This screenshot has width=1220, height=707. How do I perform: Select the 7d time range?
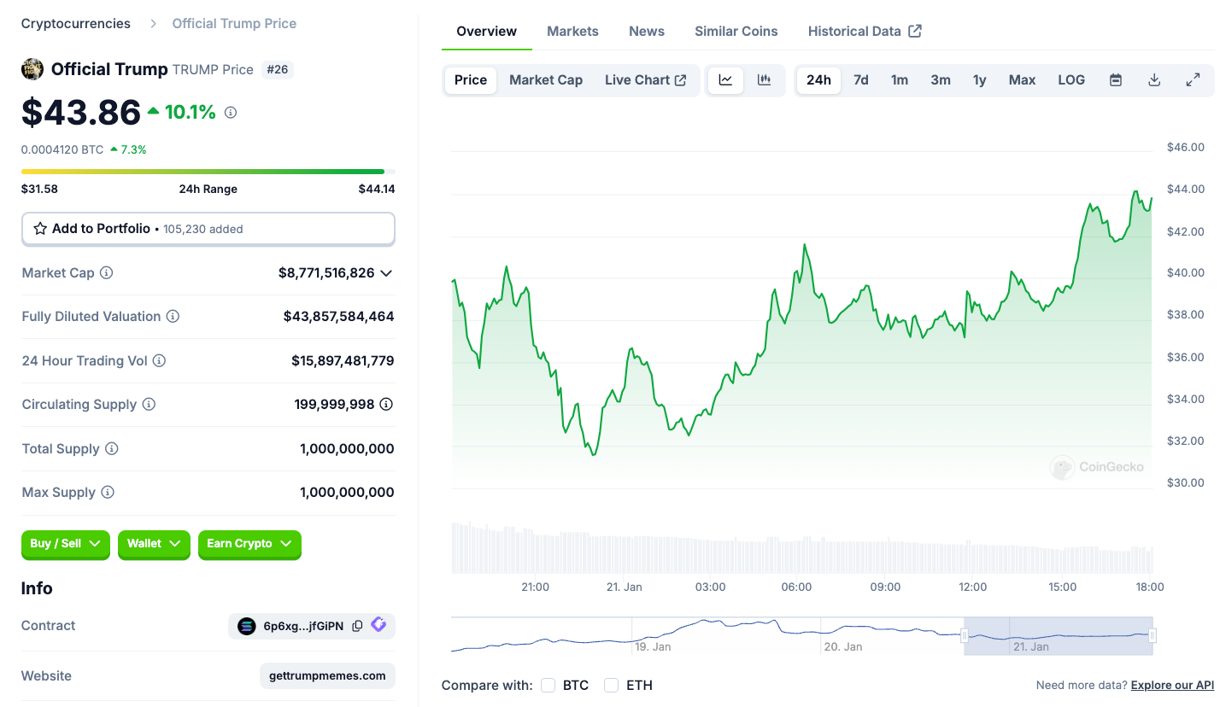coord(861,80)
